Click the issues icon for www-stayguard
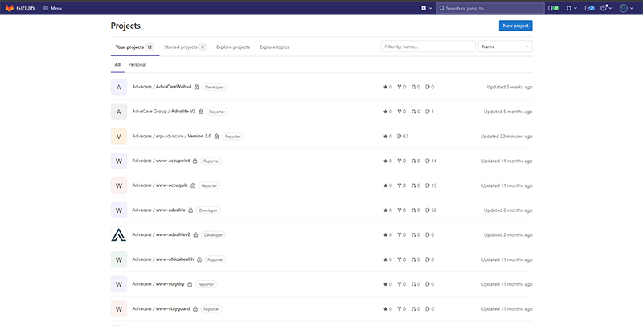Viewport: 643px width, 326px height. (428, 308)
